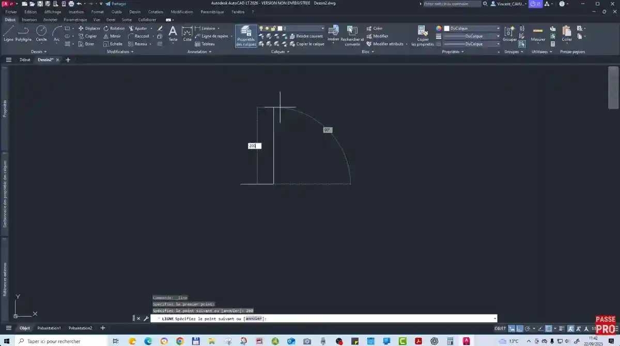Select the Raccord fillet tool
Viewport: 620px width, 346px height.
(138, 36)
